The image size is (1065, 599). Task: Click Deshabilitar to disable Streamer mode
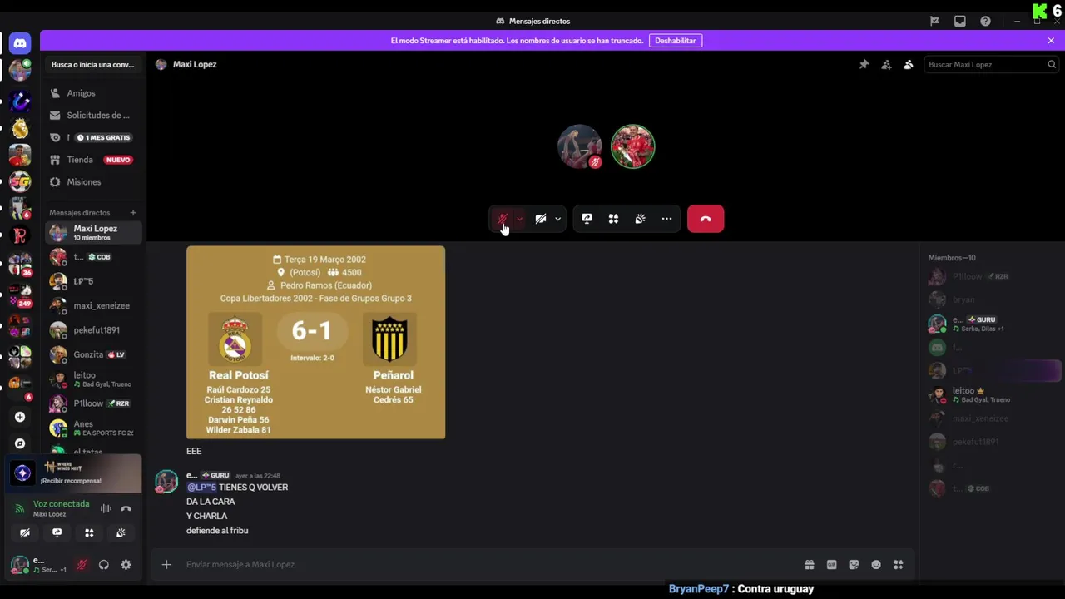pos(675,40)
